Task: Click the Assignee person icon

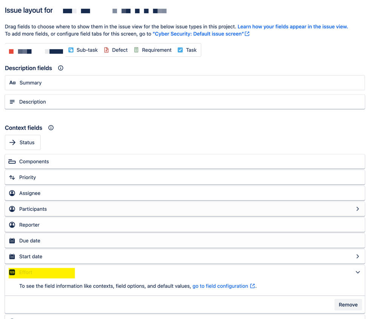Action: pos(12,193)
